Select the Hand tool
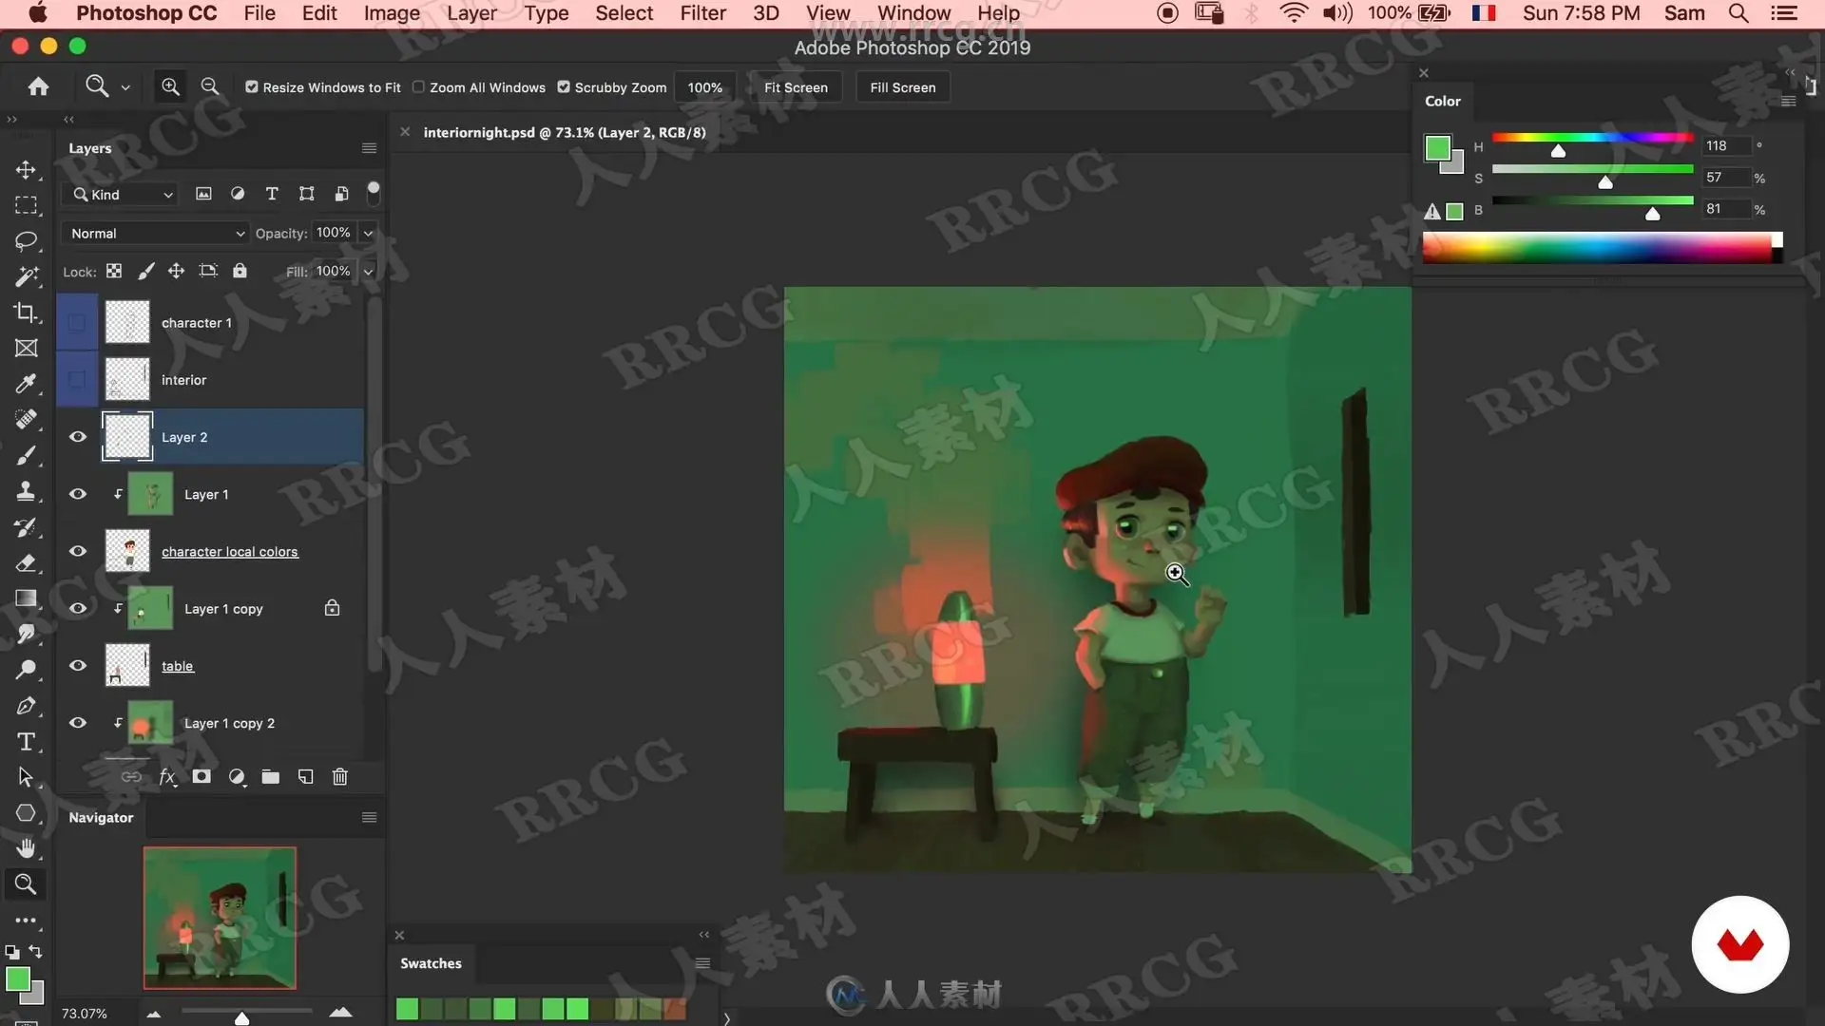 point(26,848)
